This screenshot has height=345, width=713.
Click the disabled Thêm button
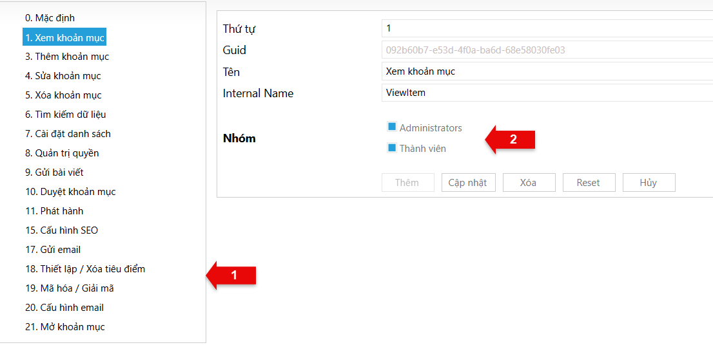(407, 183)
